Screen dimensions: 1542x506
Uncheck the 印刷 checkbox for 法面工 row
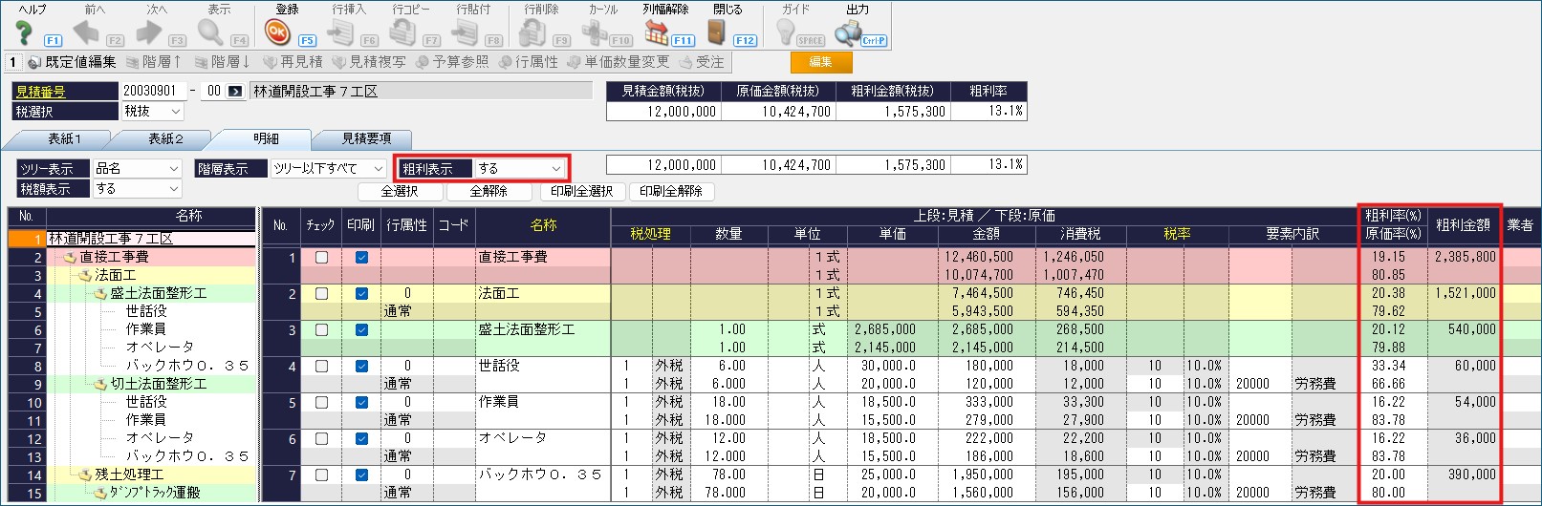(x=361, y=294)
